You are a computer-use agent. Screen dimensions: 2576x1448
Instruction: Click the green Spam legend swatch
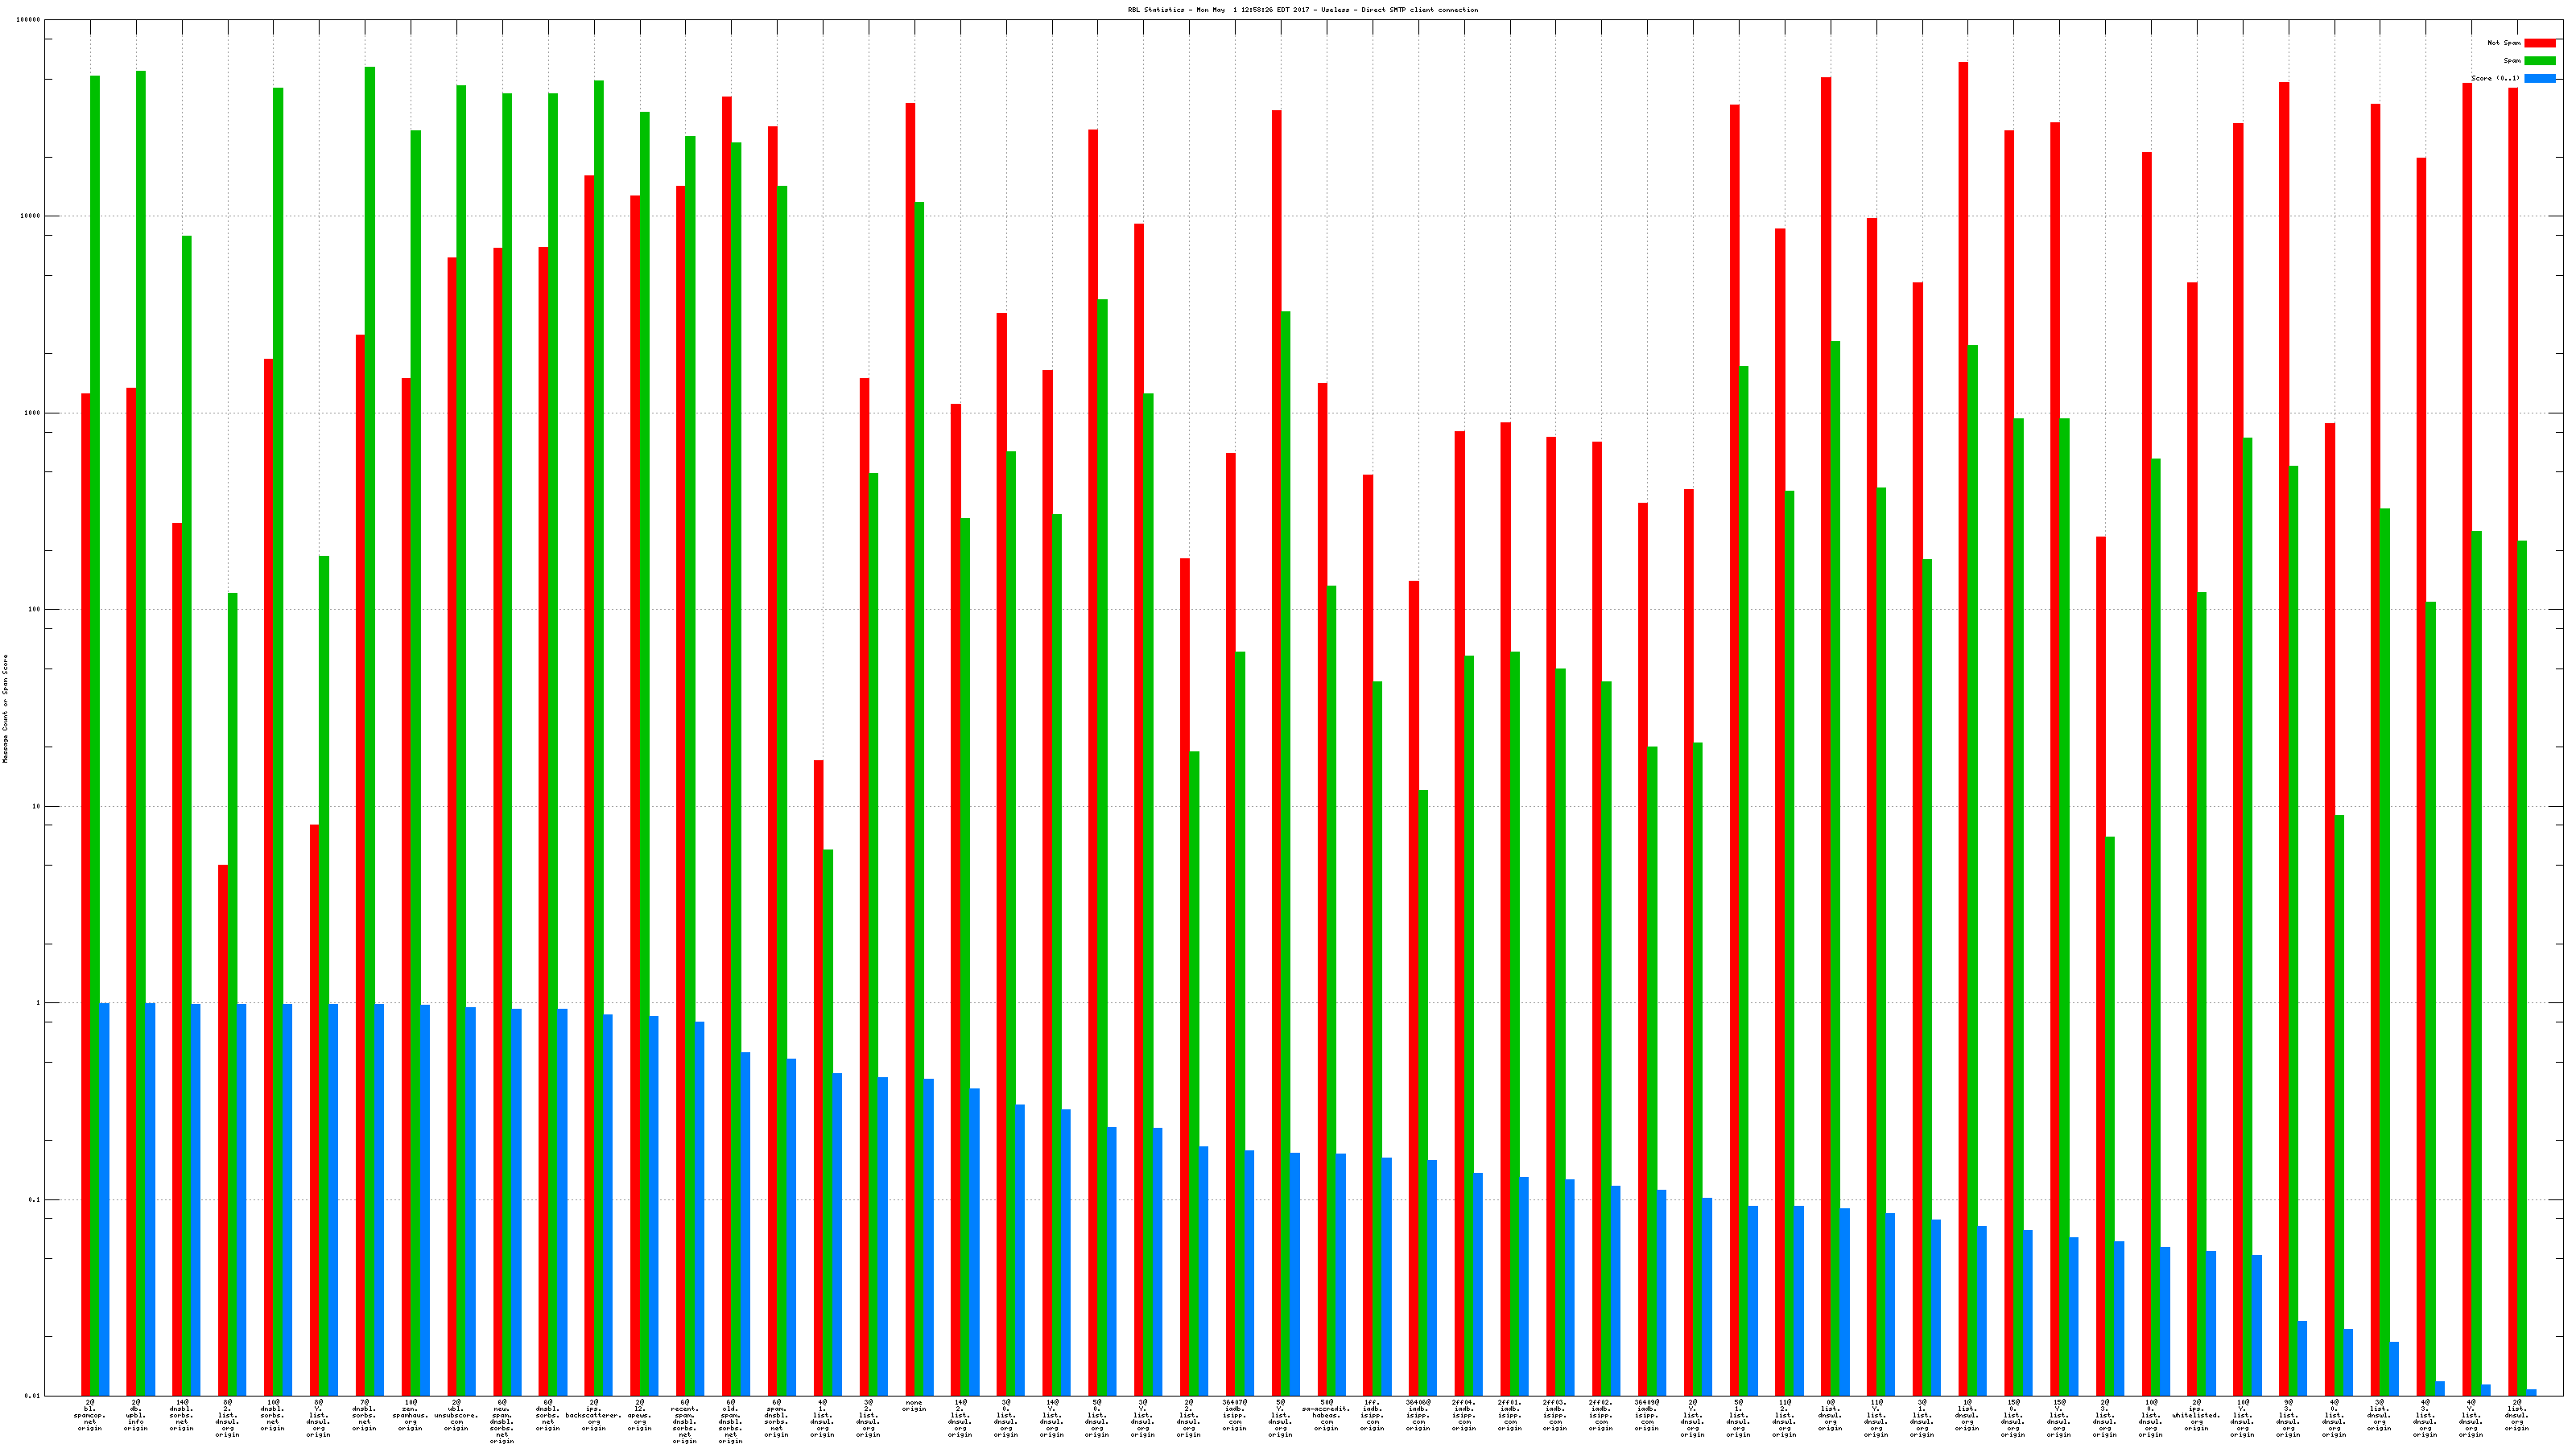2539,61
